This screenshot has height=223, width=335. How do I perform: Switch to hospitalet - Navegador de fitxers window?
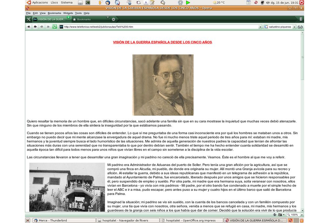coord(128,220)
